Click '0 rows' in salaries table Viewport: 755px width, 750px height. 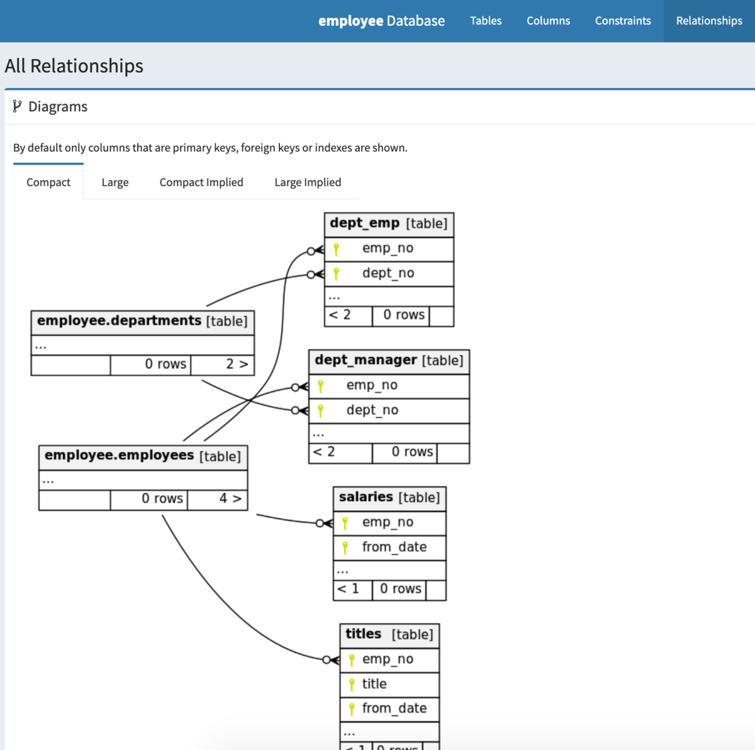pyautogui.click(x=401, y=590)
